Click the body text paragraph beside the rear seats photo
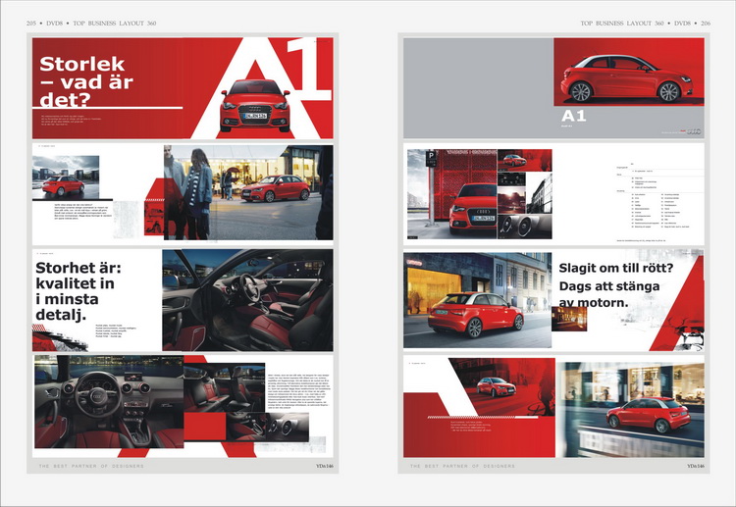Image resolution: width=736 pixels, height=507 pixels. [298, 391]
